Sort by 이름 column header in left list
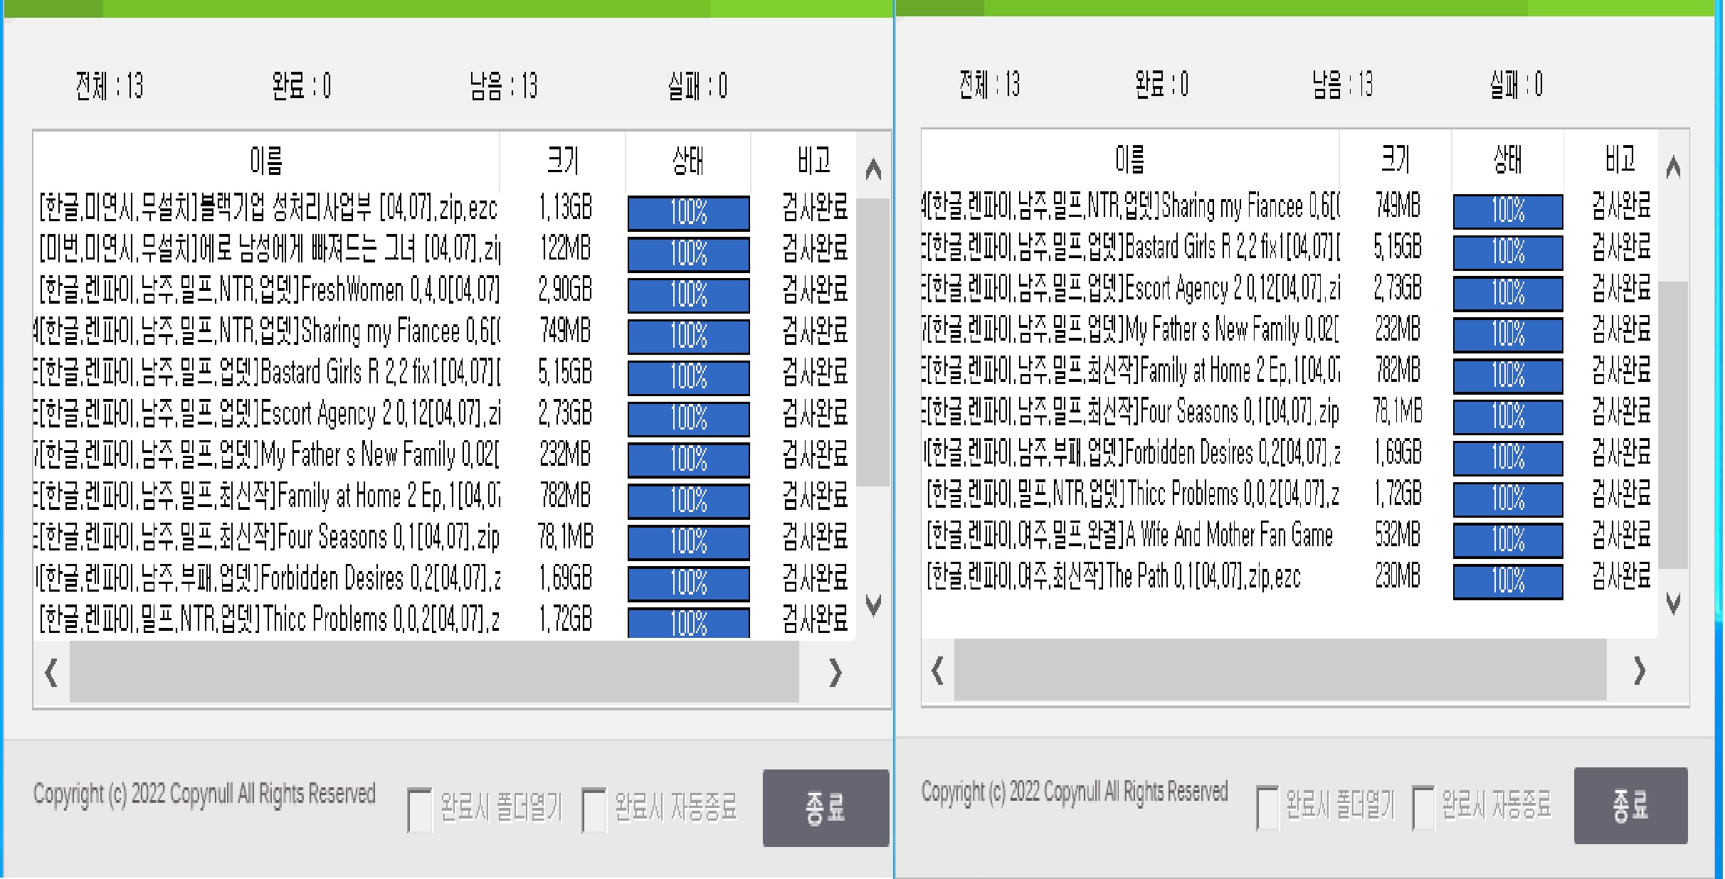The width and height of the screenshot is (1725, 879). click(266, 161)
